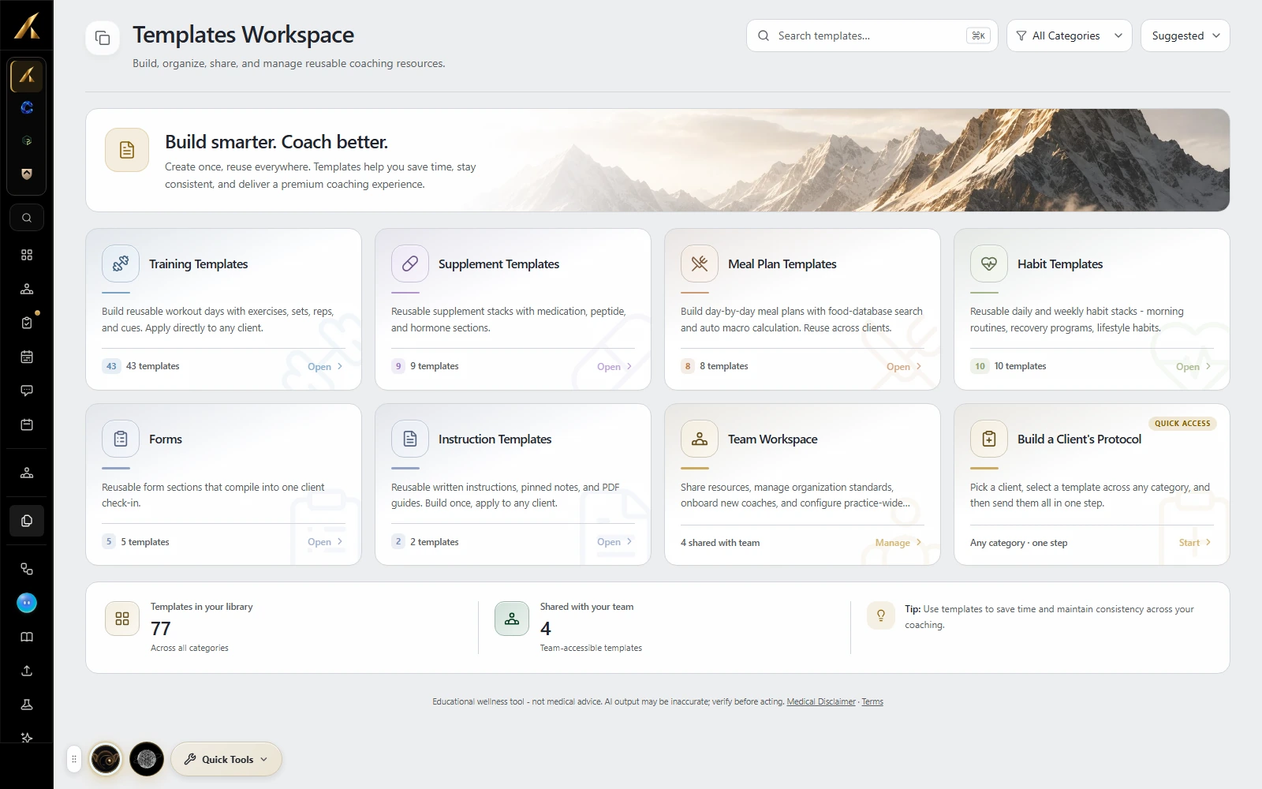Click the '2 templates' count label

(435, 542)
